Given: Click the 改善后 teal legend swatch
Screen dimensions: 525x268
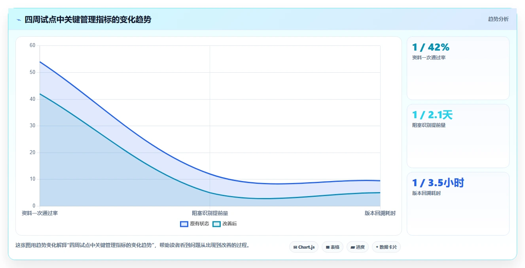Looking at the screenshot, I should coord(216,224).
